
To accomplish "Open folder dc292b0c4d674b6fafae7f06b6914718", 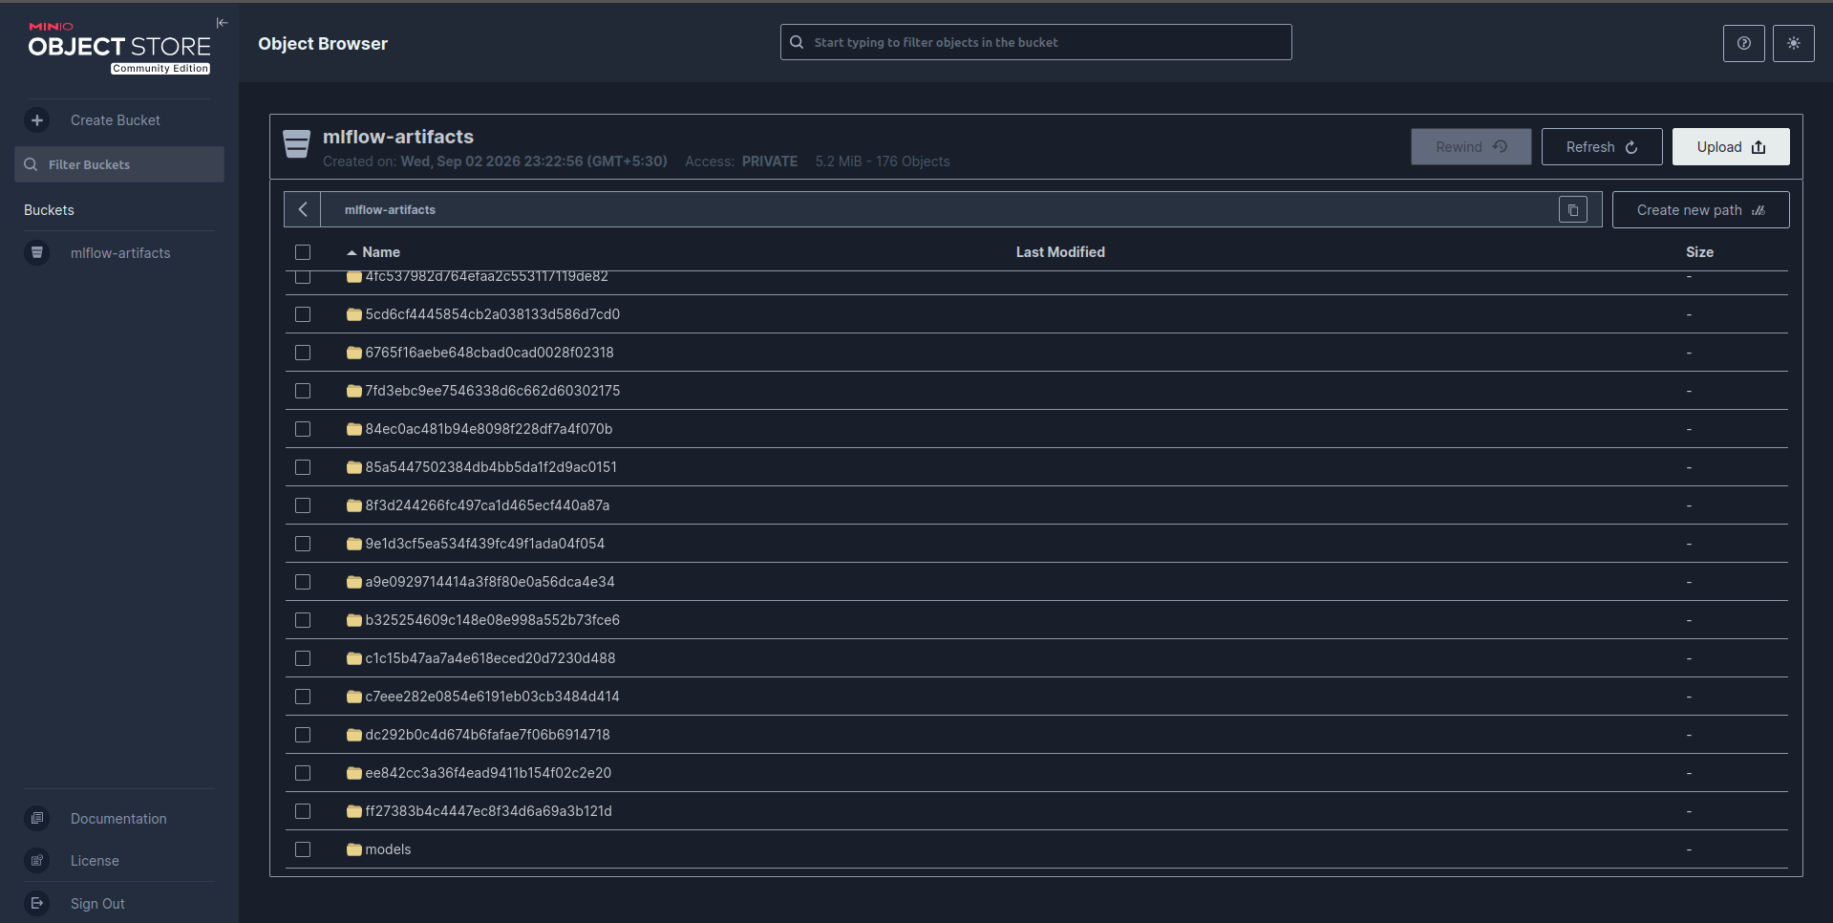I will 487,735.
